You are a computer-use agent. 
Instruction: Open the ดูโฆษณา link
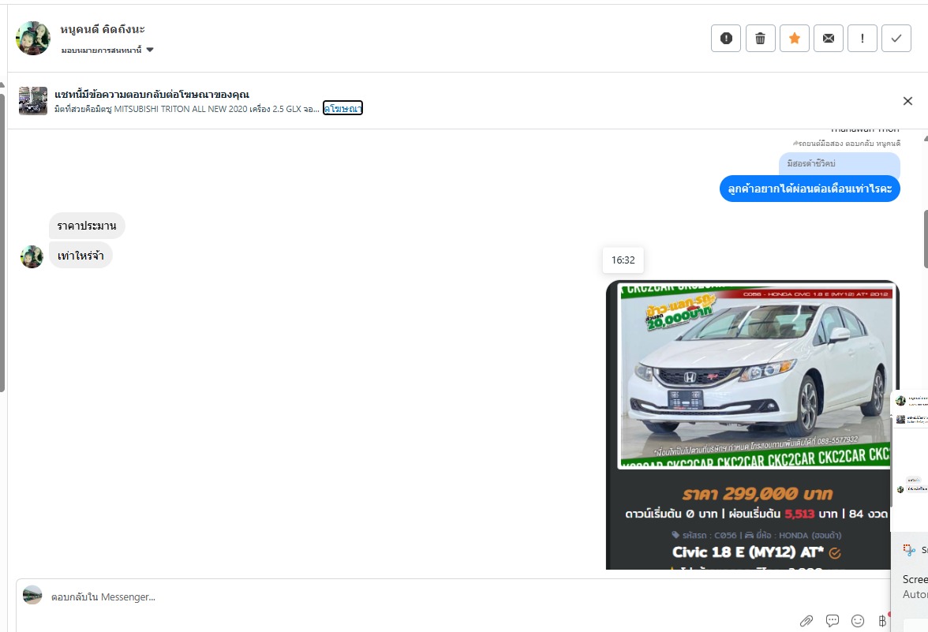tap(342, 108)
